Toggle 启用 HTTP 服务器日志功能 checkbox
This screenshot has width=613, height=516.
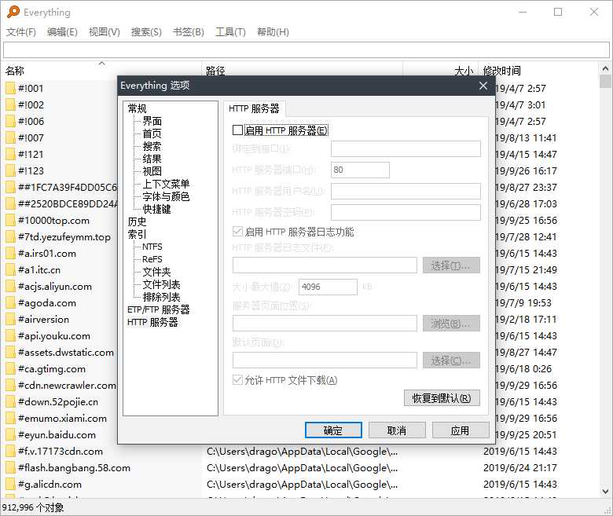237,232
